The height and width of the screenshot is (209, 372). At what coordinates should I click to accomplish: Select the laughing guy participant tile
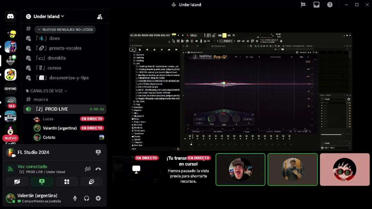[x=240, y=170]
